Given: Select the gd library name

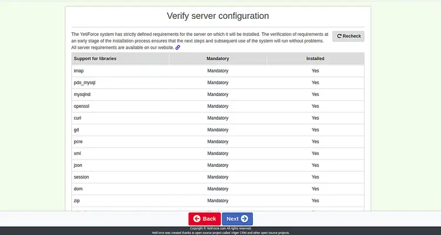Looking at the screenshot, I should click(x=76, y=130).
